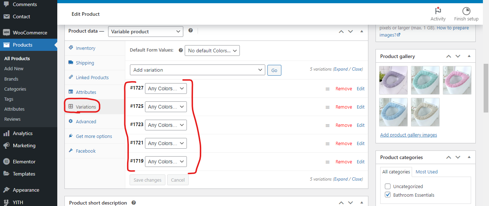489x206 pixels.
Task: Open Add New in Products menu
Action: tap(14, 68)
